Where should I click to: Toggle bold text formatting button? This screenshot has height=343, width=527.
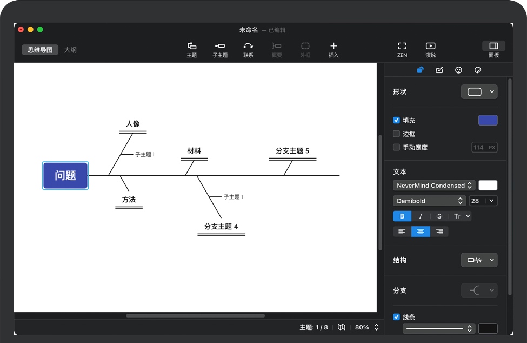tap(402, 216)
